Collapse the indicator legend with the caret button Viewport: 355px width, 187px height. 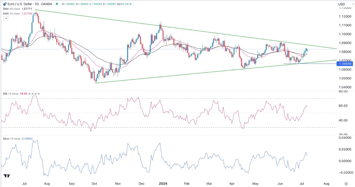pyautogui.click(x=6, y=18)
